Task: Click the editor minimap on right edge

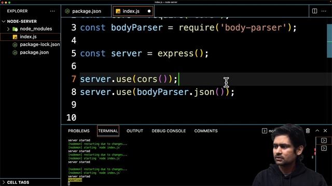Action: tap(329, 41)
